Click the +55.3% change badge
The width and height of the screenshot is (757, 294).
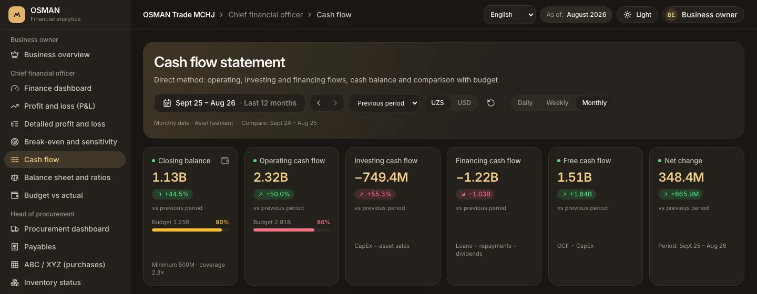click(x=375, y=194)
